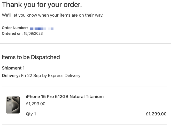This screenshot has height=132, width=171.
Task: Click the bold line total £1,299.00 at right
Action: coord(156,114)
